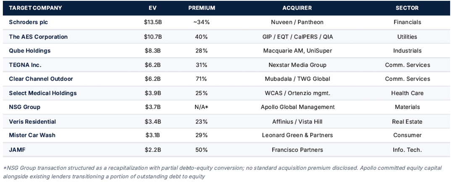Select the Francisco Partners acquirer cell

point(298,150)
